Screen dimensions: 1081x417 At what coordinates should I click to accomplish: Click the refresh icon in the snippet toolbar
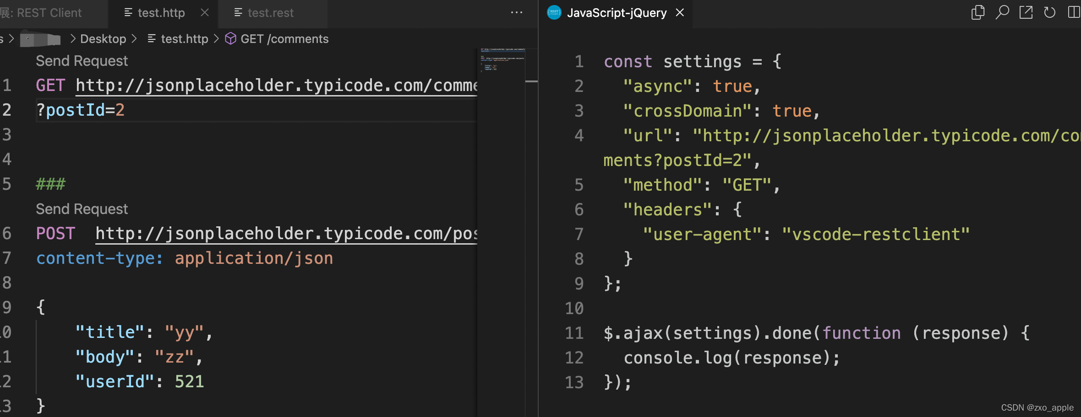1049,12
